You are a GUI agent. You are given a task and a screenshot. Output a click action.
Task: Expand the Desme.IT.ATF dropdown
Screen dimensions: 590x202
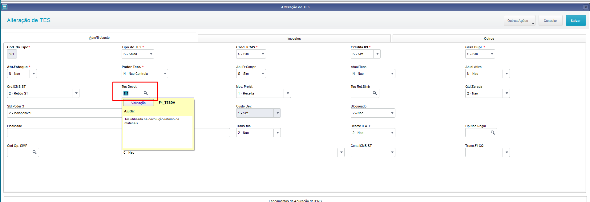(392, 133)
